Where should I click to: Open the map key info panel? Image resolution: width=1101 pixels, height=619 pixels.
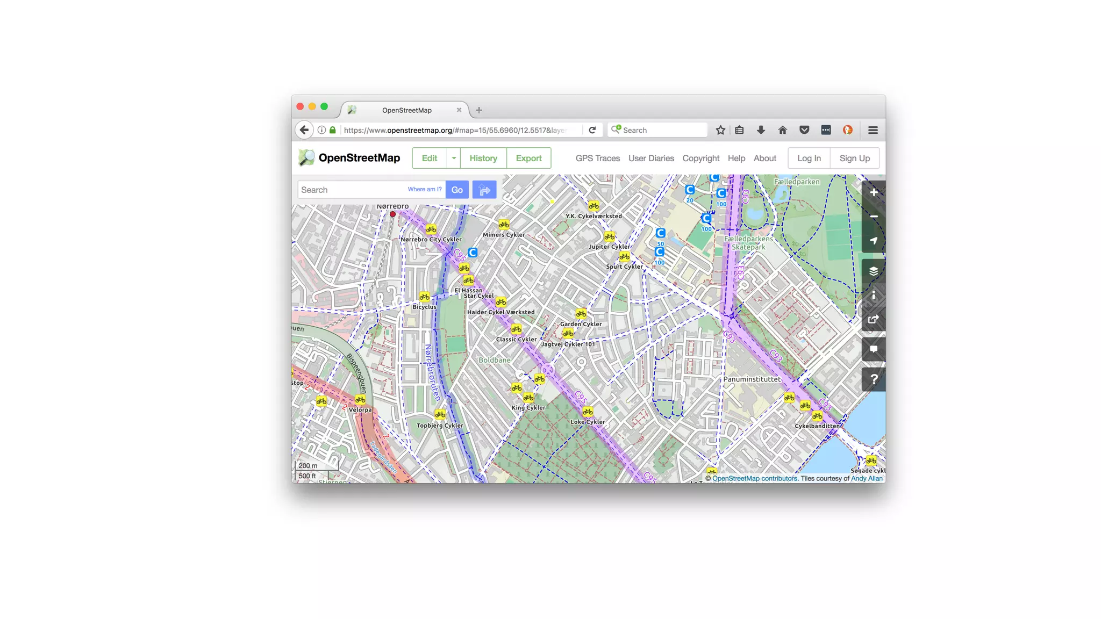point(874,295)
